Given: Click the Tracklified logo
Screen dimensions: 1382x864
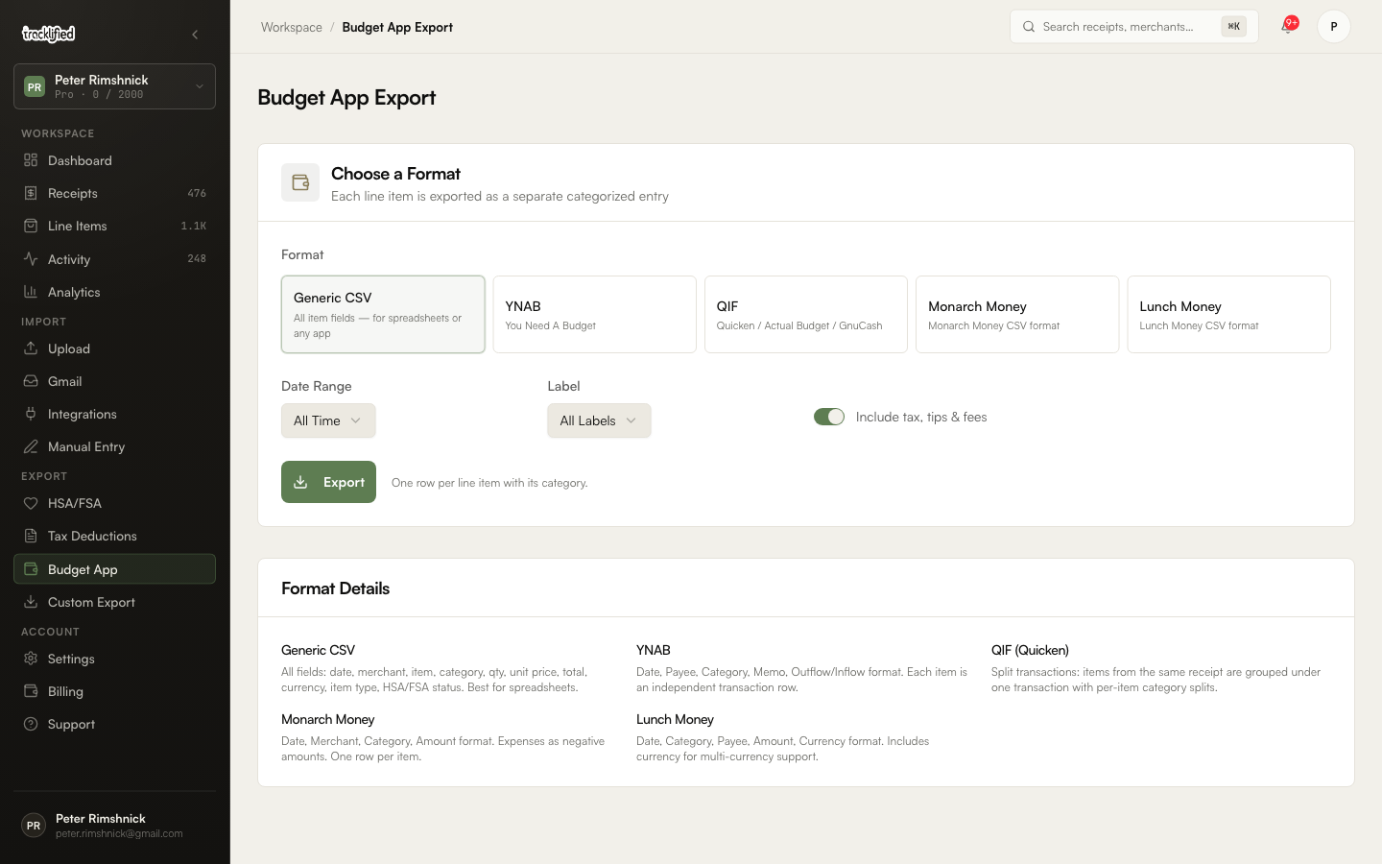Looking at the screenshot, I should click(48, 34).
